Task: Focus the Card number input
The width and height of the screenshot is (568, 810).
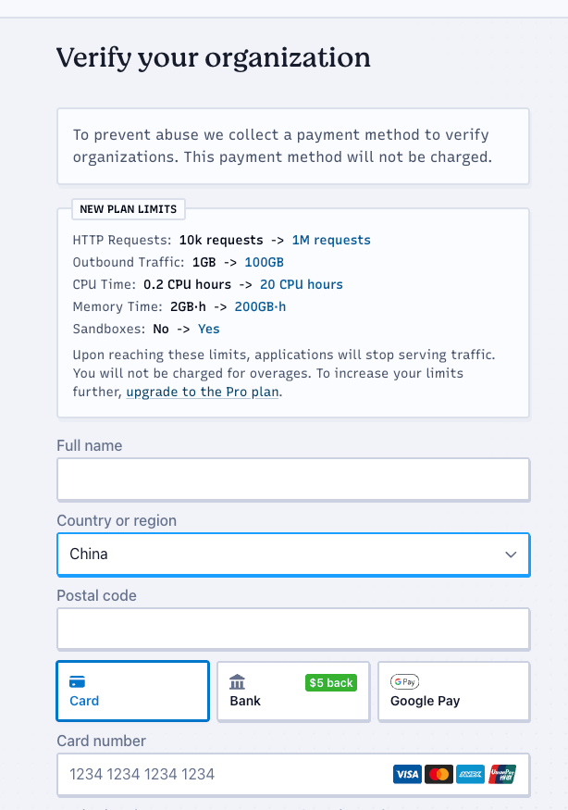Action: click(x=222, y=774)
